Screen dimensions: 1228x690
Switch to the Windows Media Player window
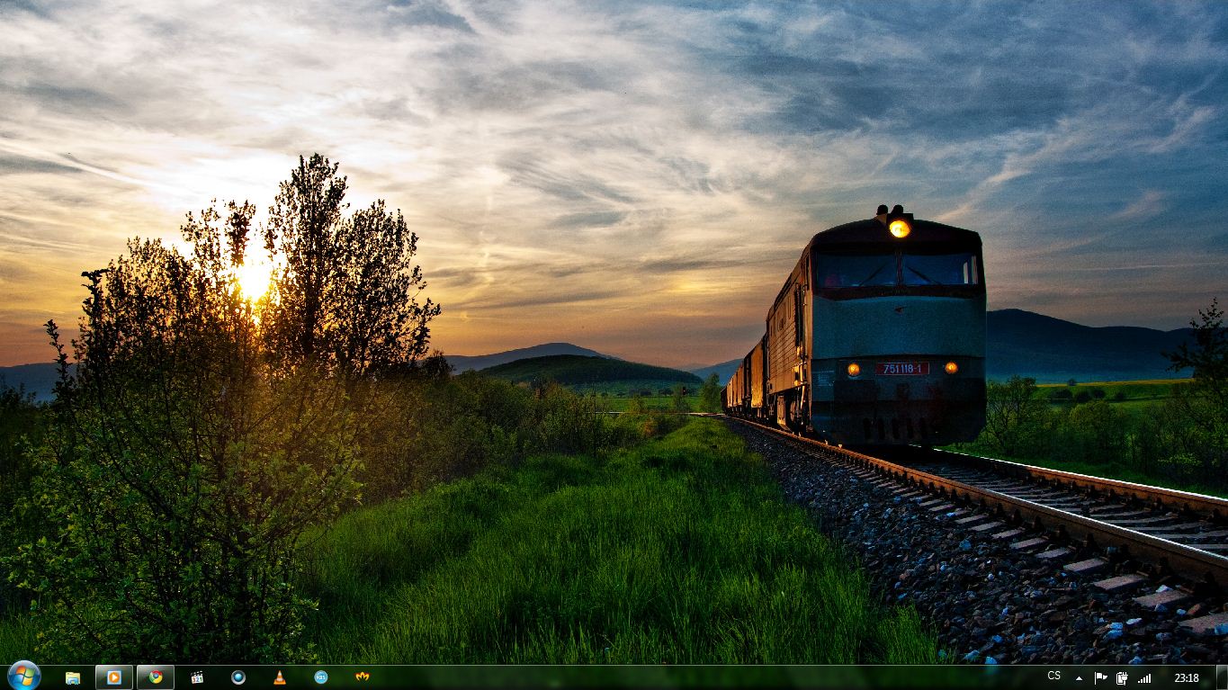(114, 677)
